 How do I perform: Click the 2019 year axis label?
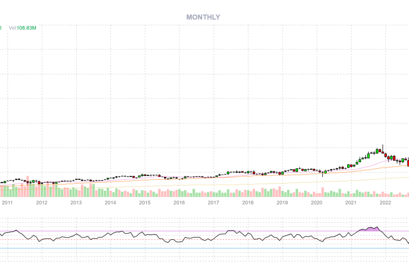coord(282,202)
